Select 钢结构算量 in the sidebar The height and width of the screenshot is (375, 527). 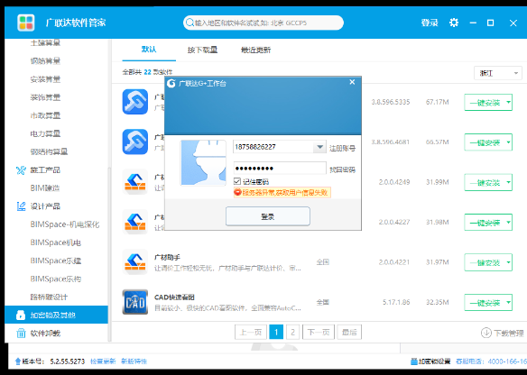[49, 151]
